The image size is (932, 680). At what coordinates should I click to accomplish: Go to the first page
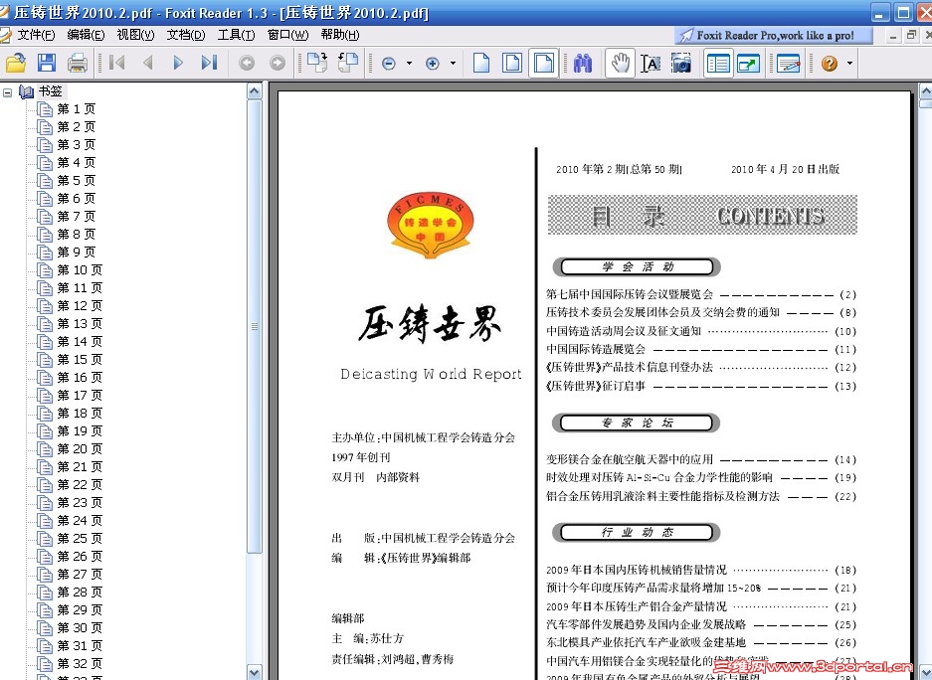[117, 63]
